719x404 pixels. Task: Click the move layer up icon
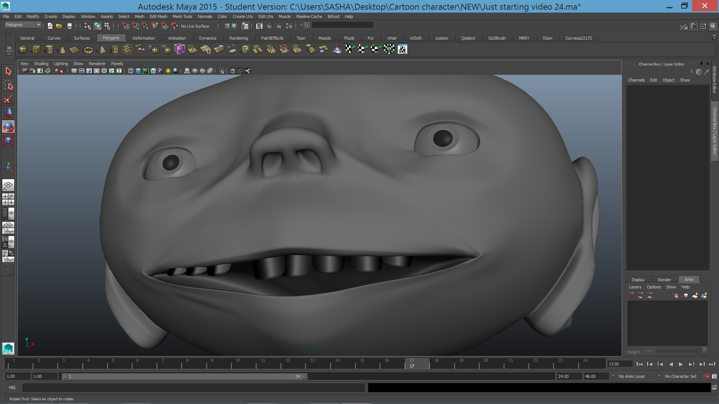click(x=676, y=296)
